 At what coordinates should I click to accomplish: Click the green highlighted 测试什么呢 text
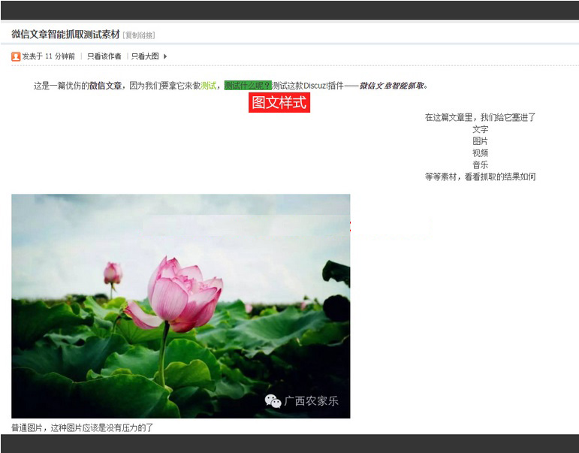tap(247, 86)
